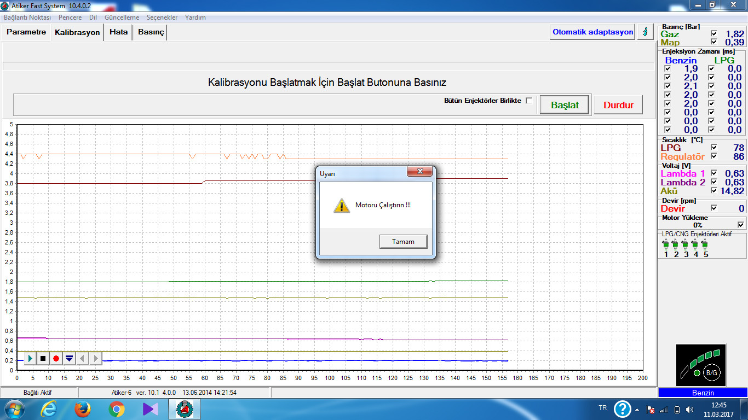Toggle LPG injector 4 icon
This screenshot has width=748, height=420.
tap(695, 243)
